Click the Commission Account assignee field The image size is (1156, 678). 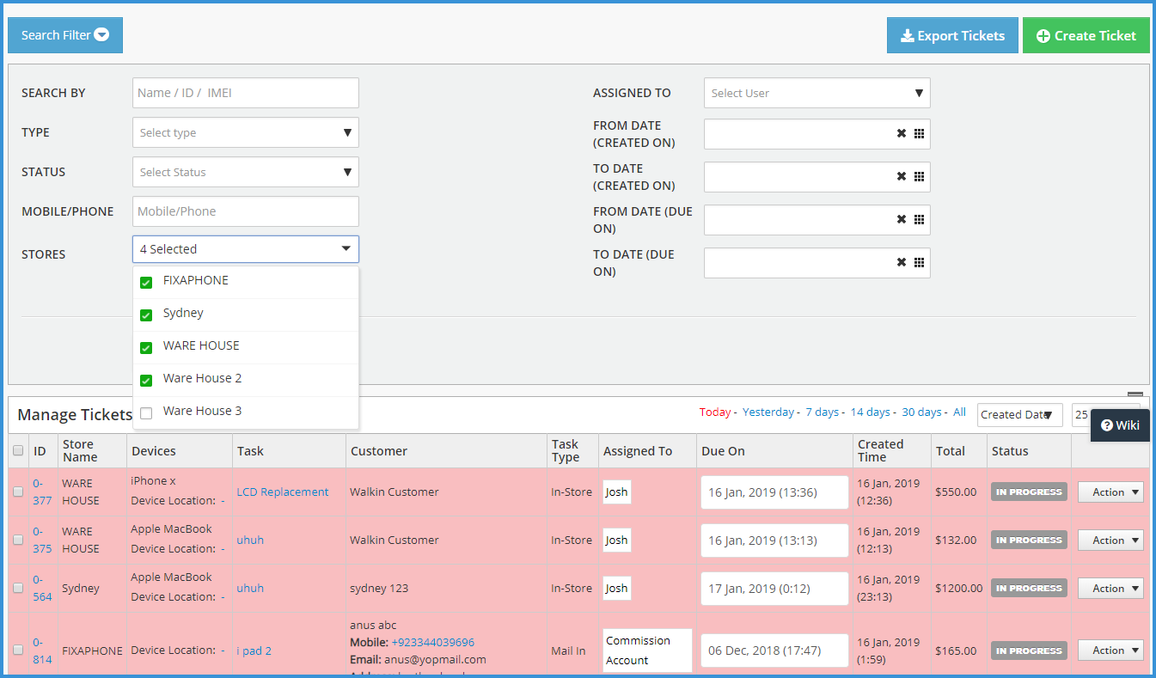click(x=647, y=651)
